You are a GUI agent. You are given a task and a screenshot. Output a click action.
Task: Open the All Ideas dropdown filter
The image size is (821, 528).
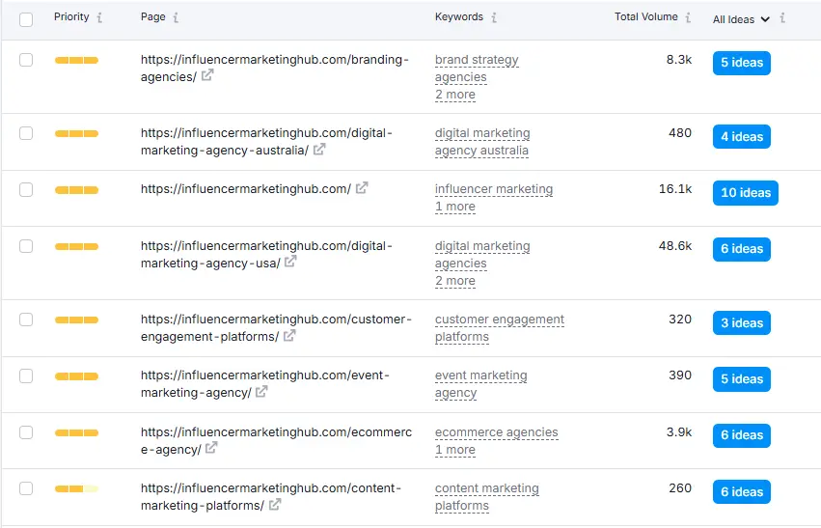741,18
